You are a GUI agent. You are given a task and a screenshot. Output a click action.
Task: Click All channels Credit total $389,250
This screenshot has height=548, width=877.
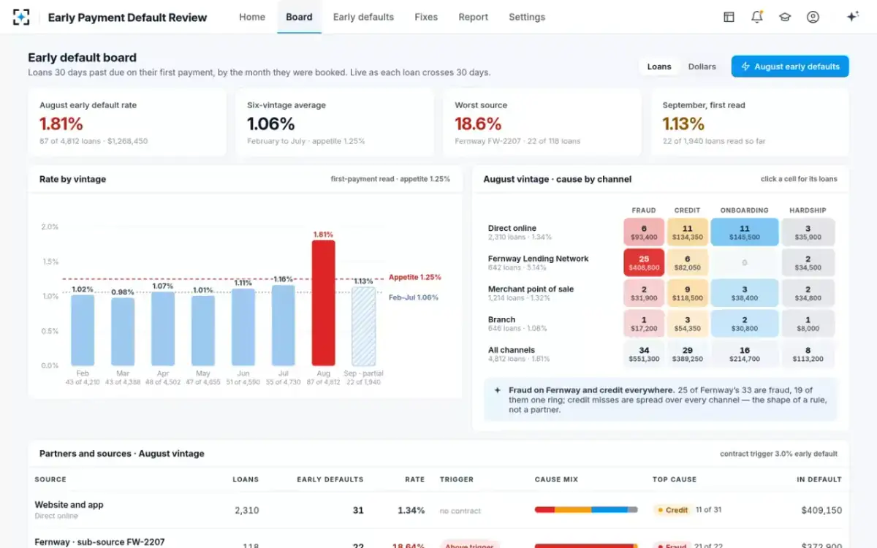pos(688,354)
